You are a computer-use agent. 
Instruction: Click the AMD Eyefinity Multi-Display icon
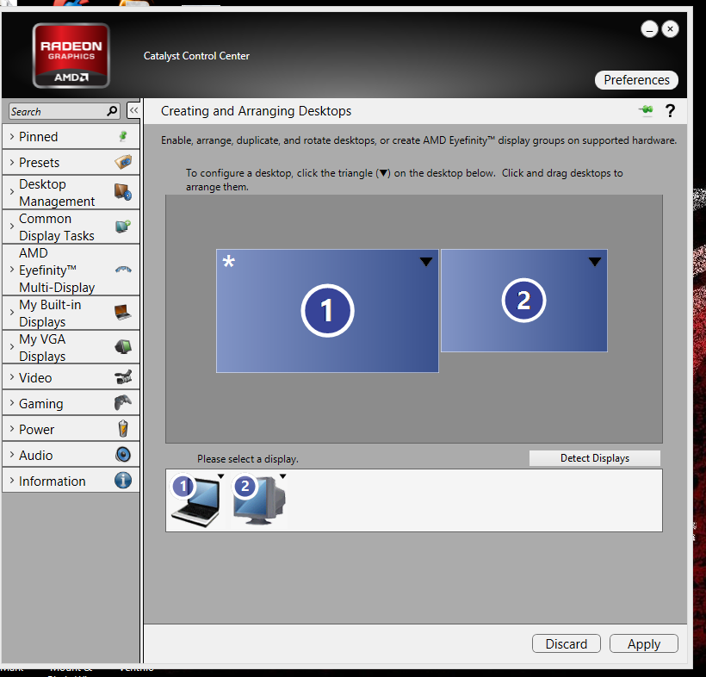tap(123, 270)
